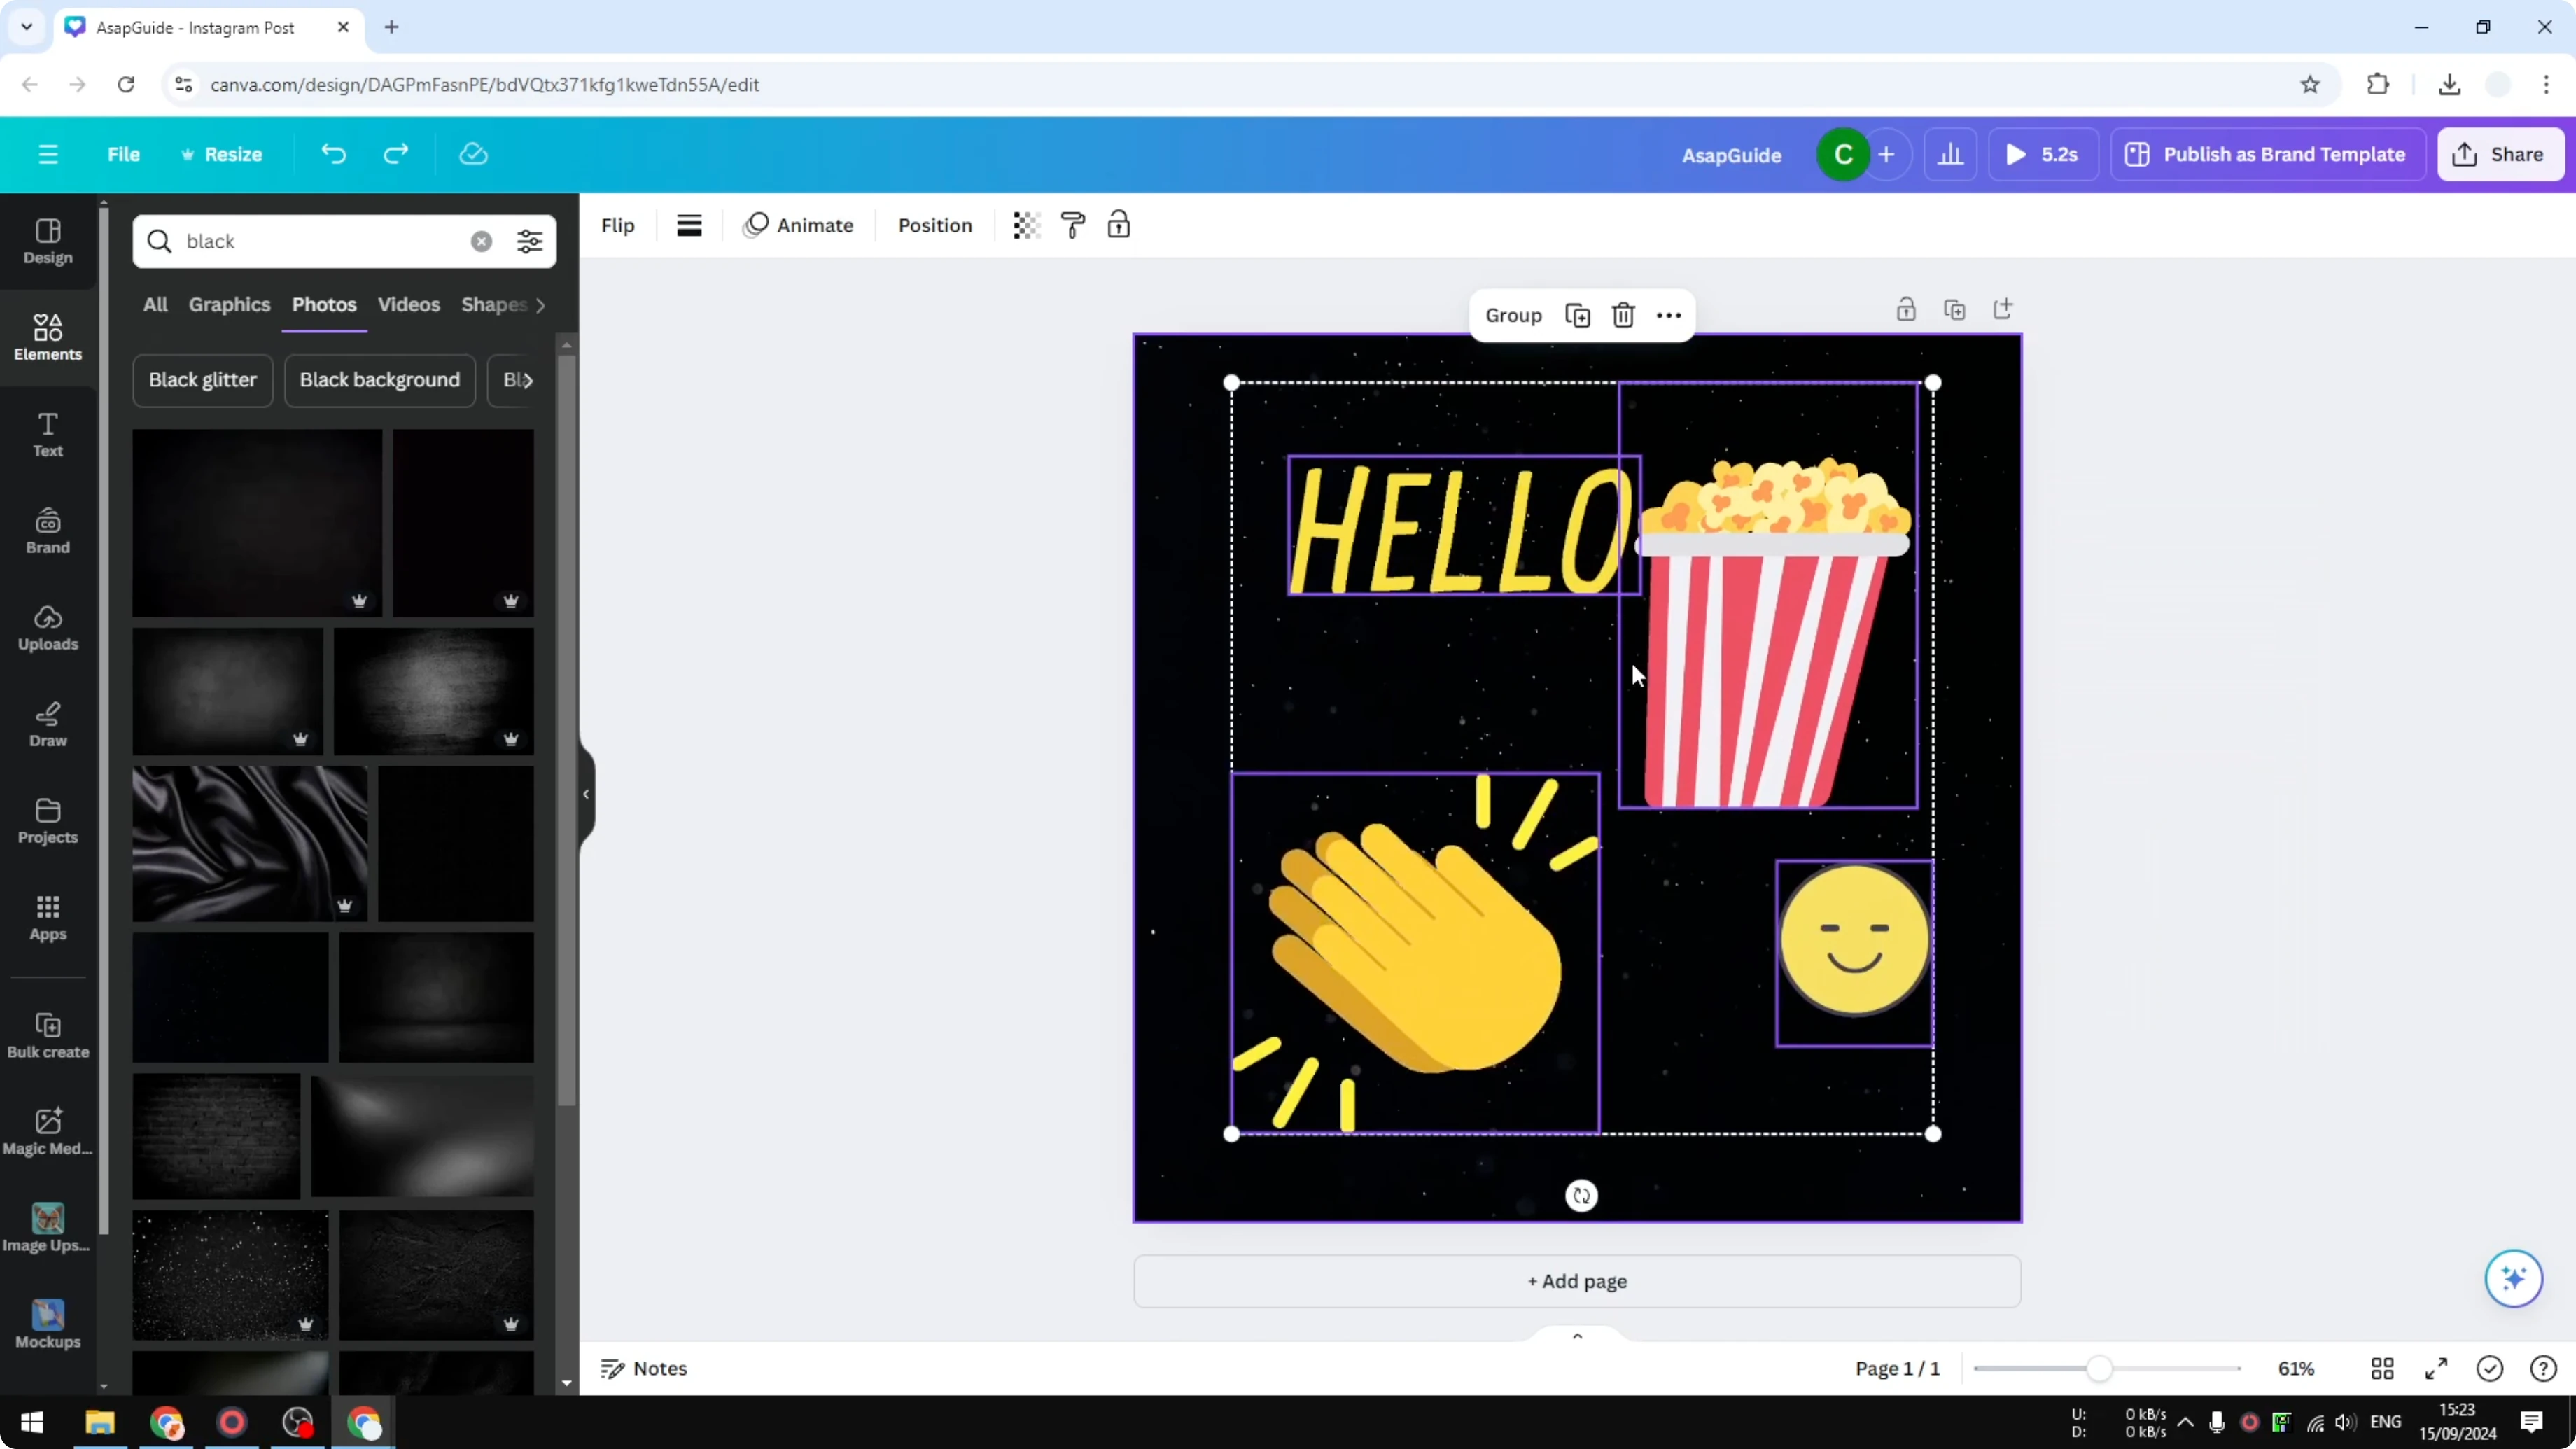2576x1449 pixels.
Task: Click the copy style paint roller icon
Action: pos(1073,225)
